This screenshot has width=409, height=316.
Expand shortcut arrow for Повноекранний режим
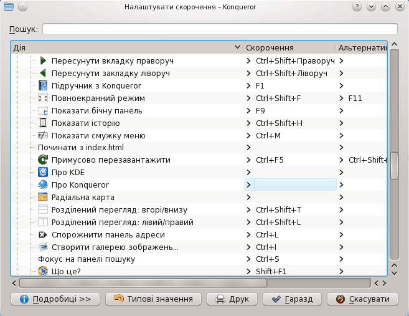click(249, 98)
